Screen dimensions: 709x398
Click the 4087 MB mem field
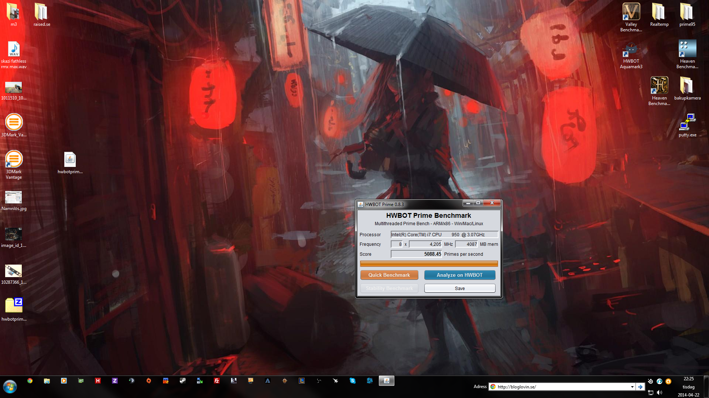[466, 244]
